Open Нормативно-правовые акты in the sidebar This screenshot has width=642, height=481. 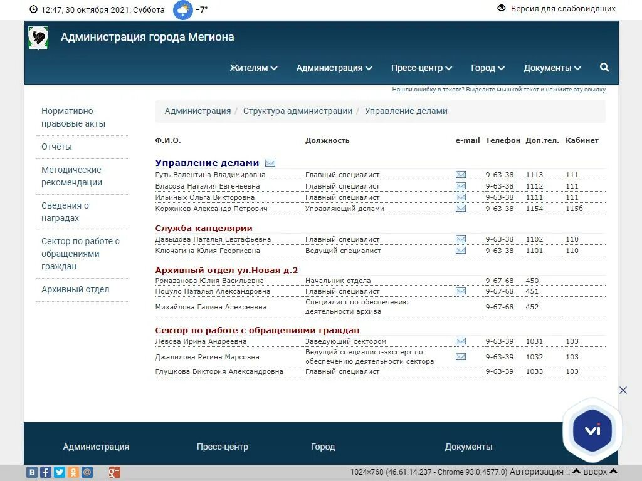pos(73,117)
